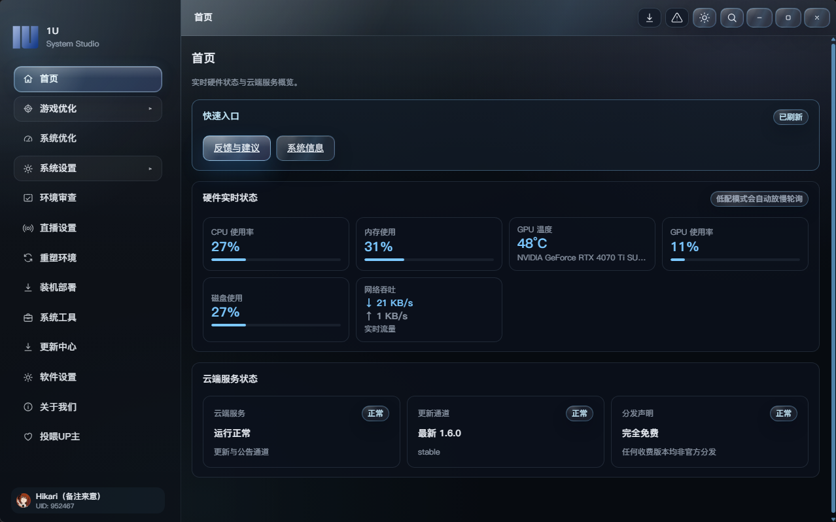Click the Hikari user profile avatar
This screenshot has width=836, height=522.
coord(24,501)
